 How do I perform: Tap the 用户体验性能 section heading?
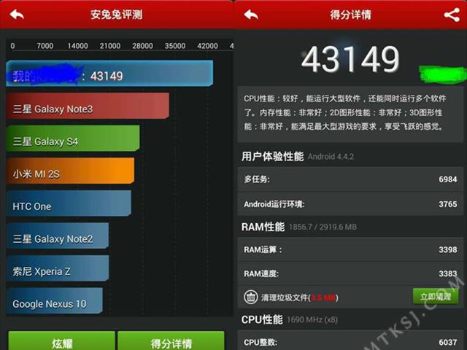pyautogui.click(x=272, y=156)
